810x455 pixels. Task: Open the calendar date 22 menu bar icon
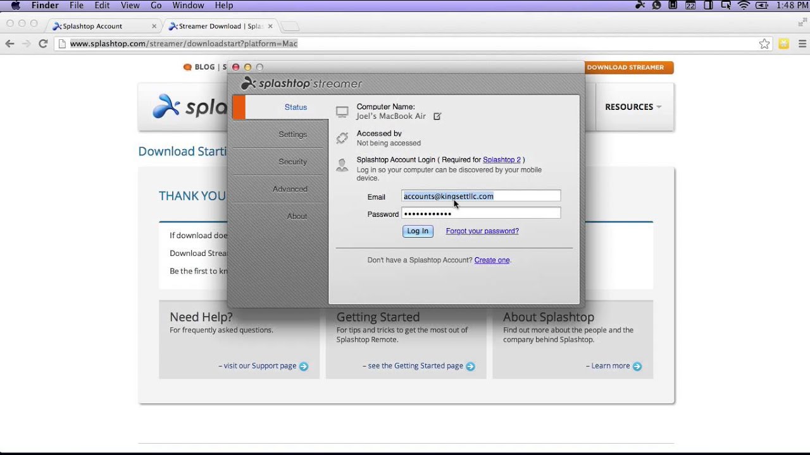690,5
